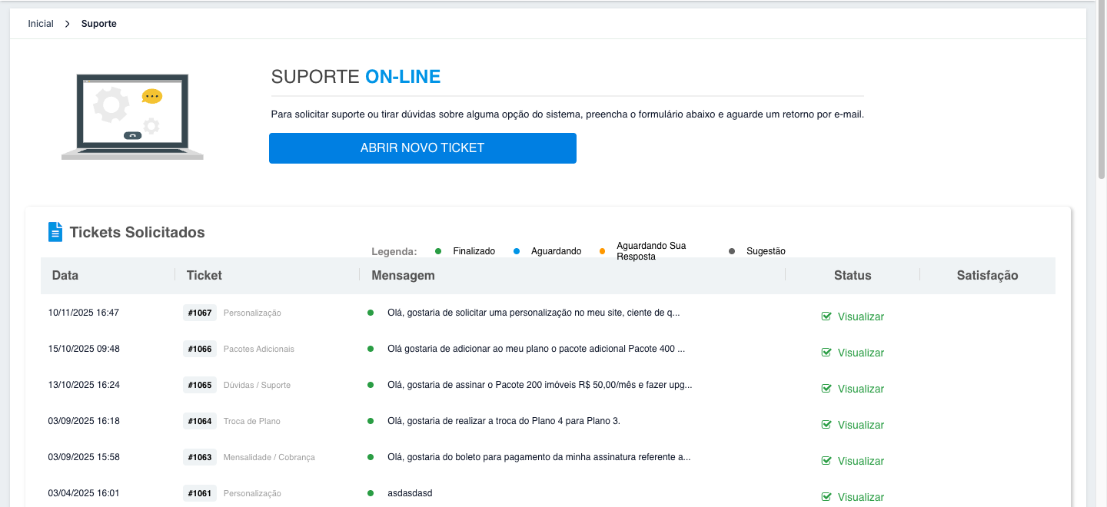Click the breadcrumb chevron separator

pos(68,24)
